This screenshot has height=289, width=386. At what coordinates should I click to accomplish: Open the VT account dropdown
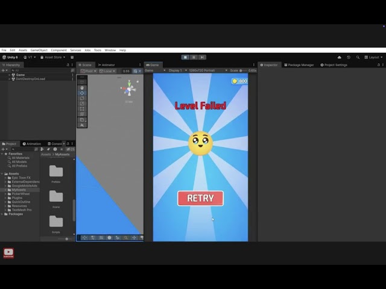pos(30,57)
